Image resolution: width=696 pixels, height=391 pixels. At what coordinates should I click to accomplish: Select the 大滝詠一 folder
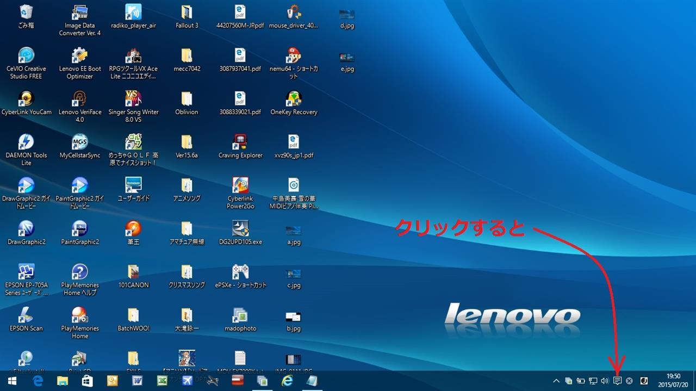coord(187,319)
